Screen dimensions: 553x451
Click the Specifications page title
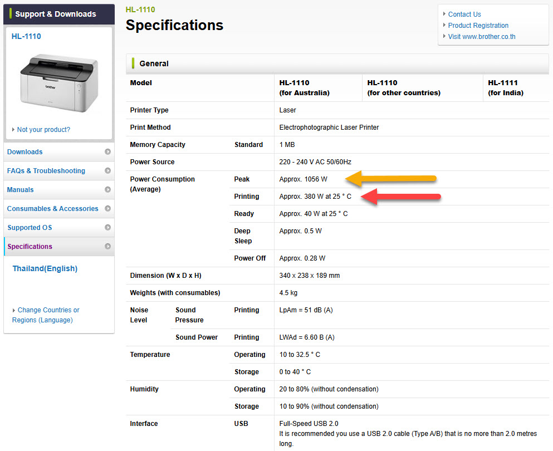(174, 25)
